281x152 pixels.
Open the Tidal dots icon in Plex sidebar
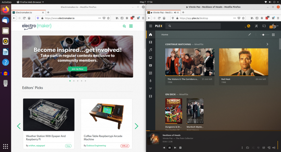point(151,88)
